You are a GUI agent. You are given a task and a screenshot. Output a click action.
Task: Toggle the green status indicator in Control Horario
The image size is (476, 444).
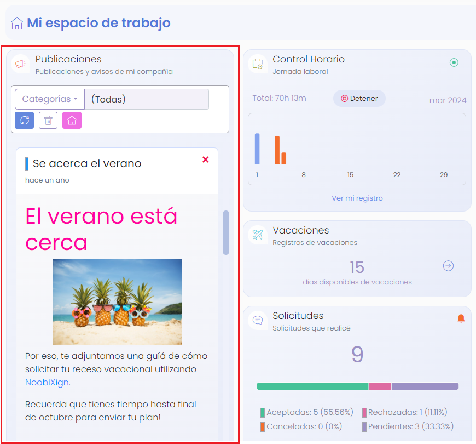point(454,62)
